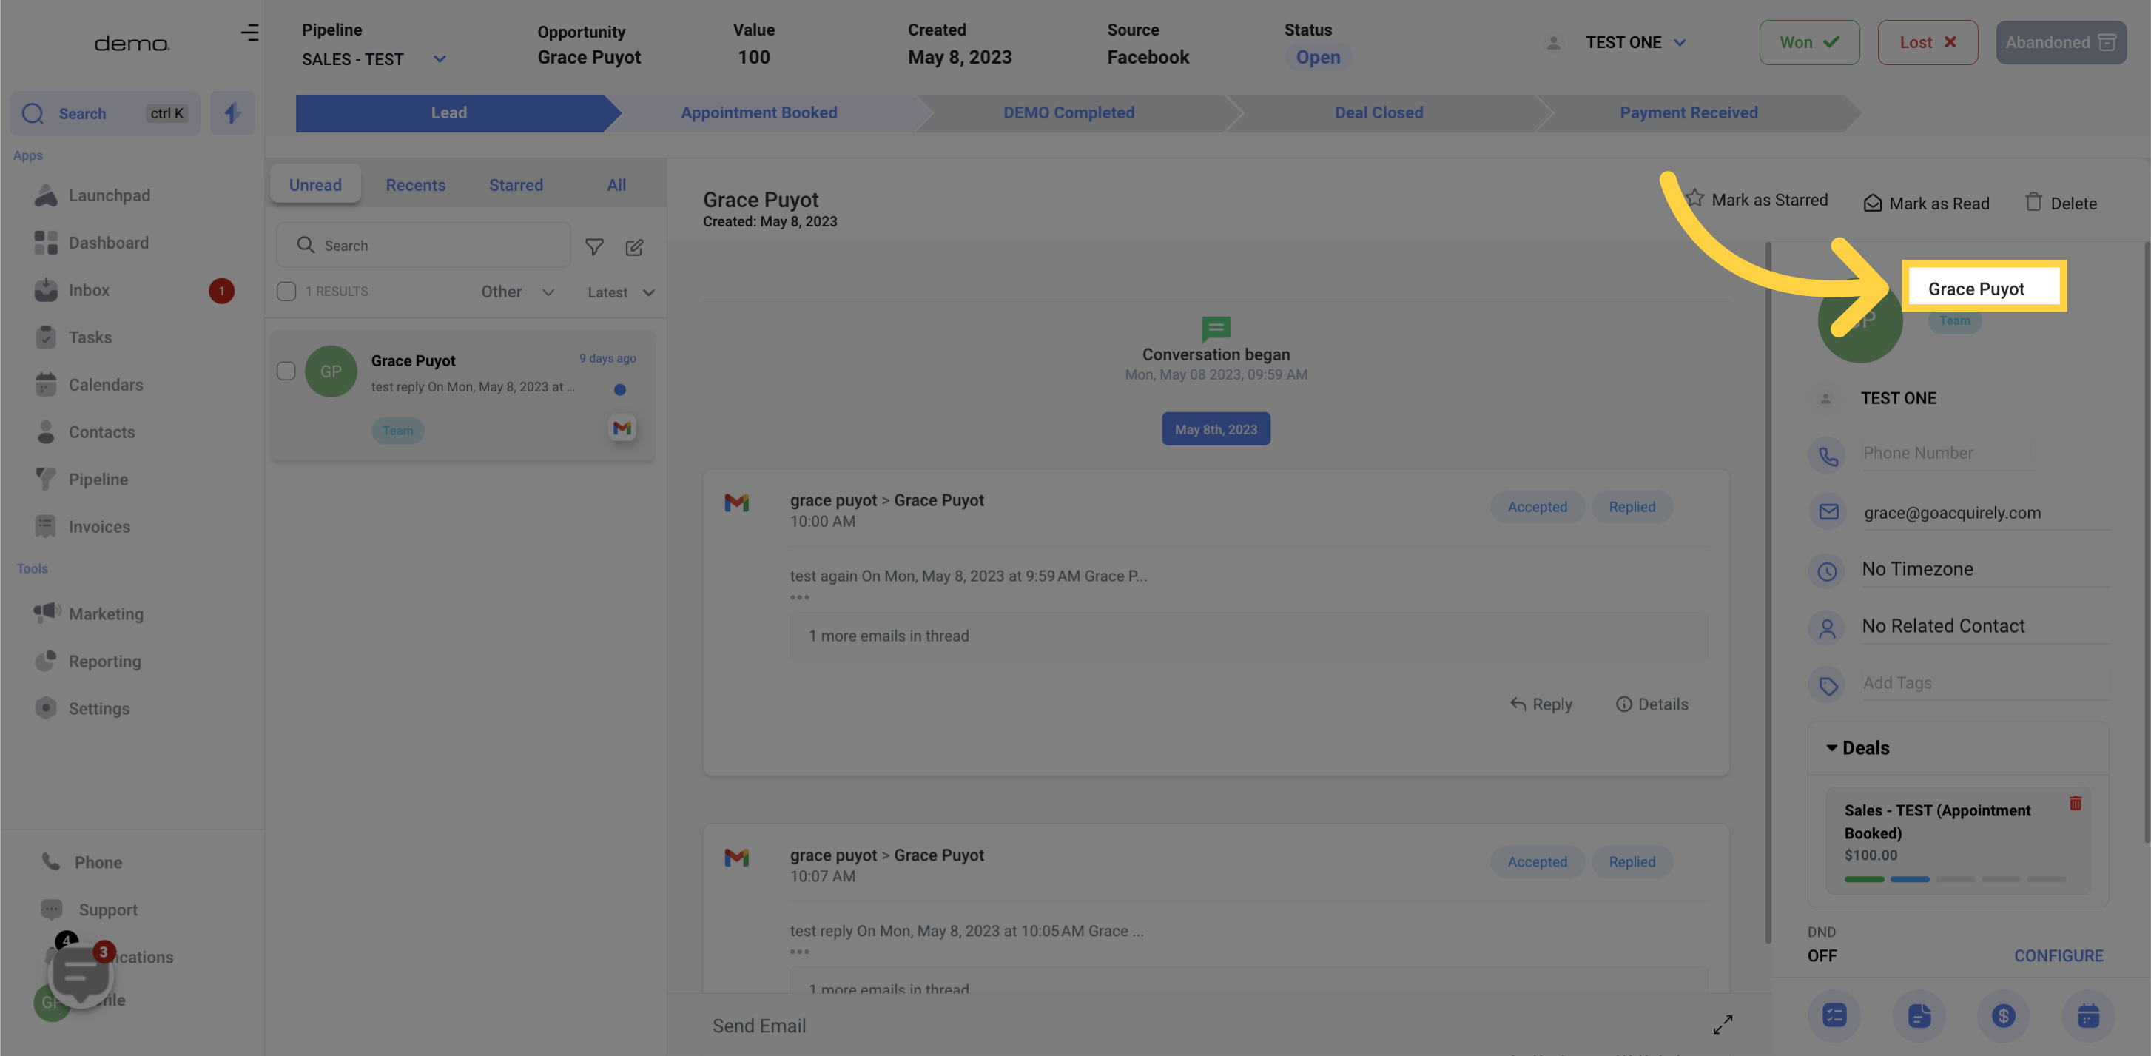Screen dimensions: 2151x1056
Task: Open the Pipeline SALES - TEST dropdown
Action: pos(374,59)
